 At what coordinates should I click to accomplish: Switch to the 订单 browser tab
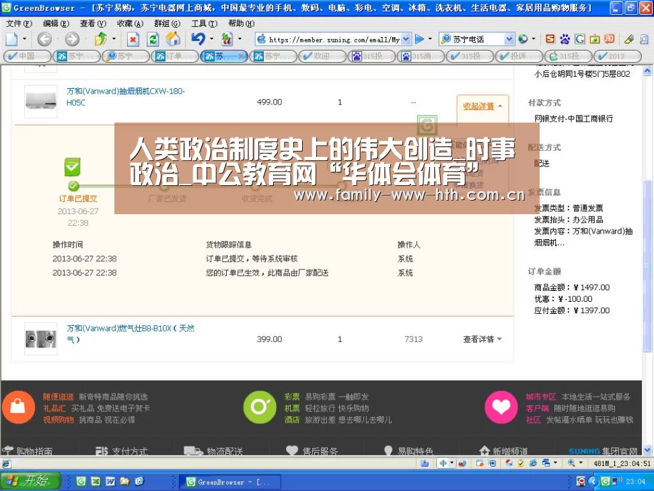(x=175, y=56)
